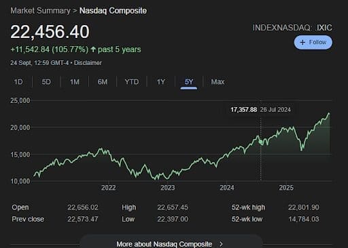348x248 pixels.
Task: Follow the Nasdaq Composite index
Action: pyautogui.click(x=313, y=42)
